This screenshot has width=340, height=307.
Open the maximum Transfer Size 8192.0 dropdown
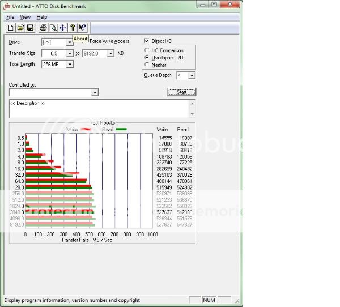coord(110,53)
